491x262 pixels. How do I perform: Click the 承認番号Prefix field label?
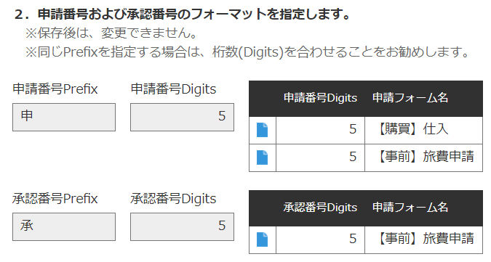[55, 199]
